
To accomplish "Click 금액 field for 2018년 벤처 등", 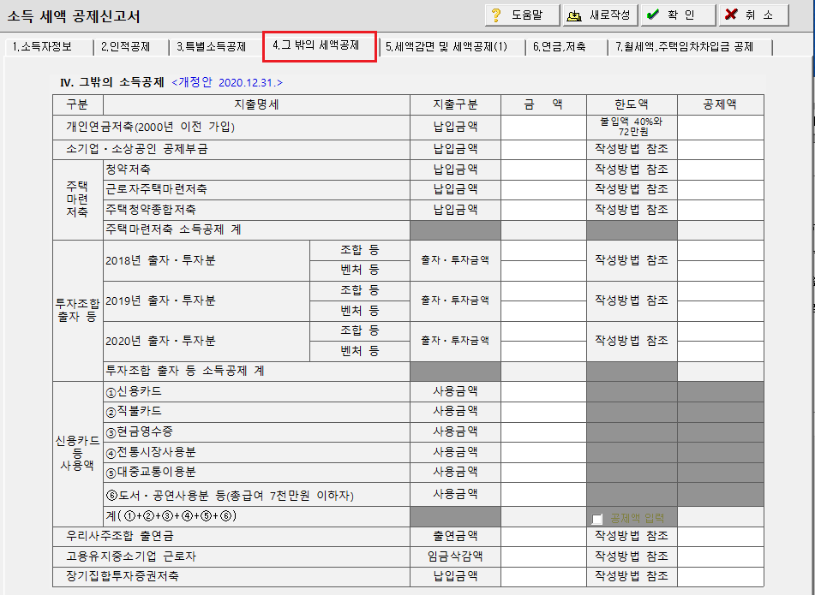I will 543,271.
